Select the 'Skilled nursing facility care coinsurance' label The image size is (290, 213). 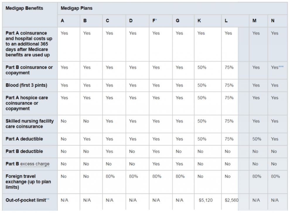click(29, 124)
